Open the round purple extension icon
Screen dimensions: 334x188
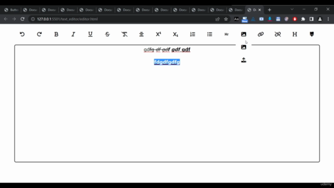click(x=287, y=19)
